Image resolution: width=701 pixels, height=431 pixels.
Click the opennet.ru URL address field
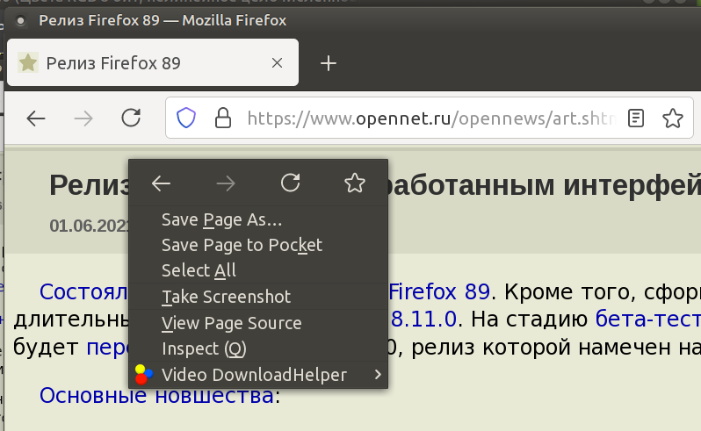pos(431,119)
